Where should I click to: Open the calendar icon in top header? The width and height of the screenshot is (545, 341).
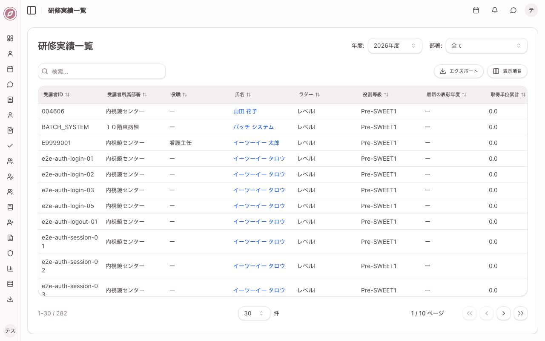coord(476,10)
